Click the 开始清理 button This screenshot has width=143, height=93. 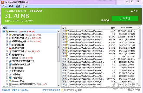[125, 19]
